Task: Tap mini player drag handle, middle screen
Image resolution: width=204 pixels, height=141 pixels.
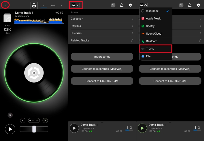Action: pos(102,122)
